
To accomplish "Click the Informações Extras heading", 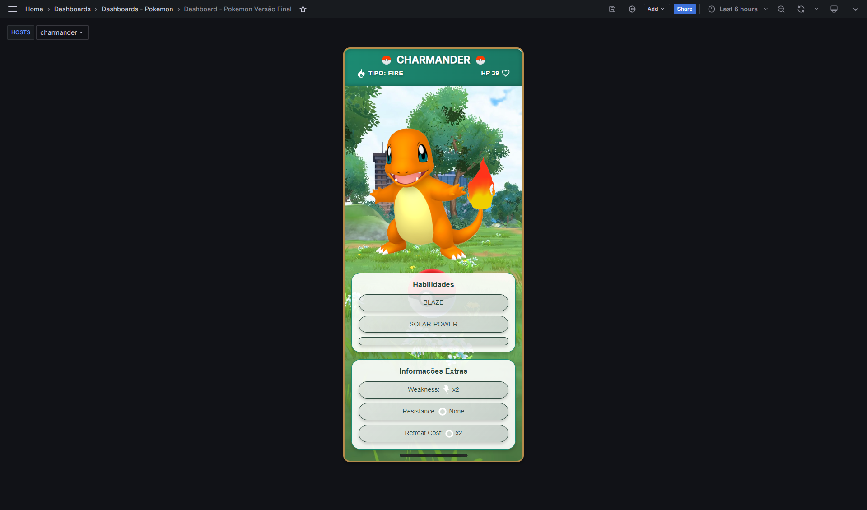I will (x=433, y=371).
